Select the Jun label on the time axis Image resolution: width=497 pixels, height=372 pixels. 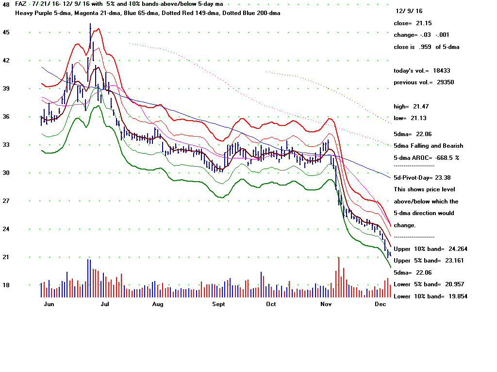coord(49,304)
